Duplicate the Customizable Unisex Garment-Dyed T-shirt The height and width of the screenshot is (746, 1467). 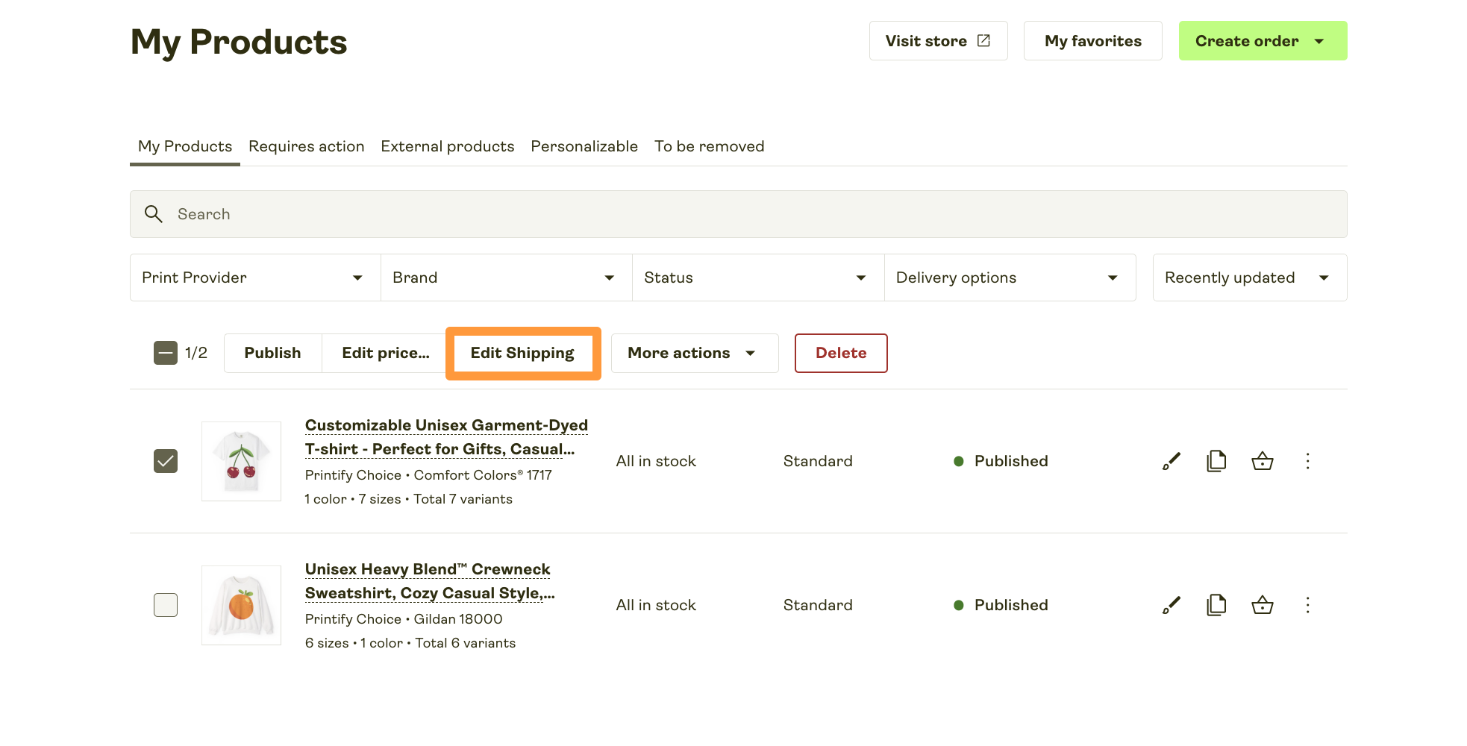pyautogui.click(x=1216, y=461)
